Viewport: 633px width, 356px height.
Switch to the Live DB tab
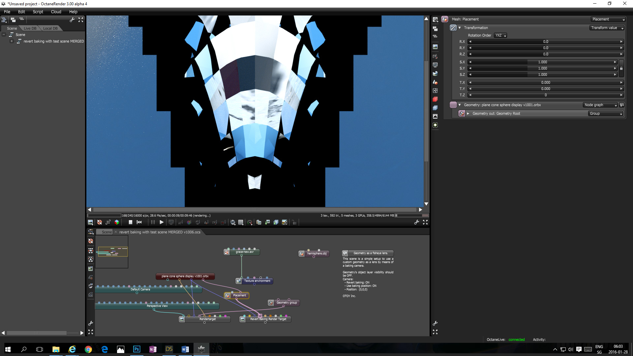[x=30, y=28]
